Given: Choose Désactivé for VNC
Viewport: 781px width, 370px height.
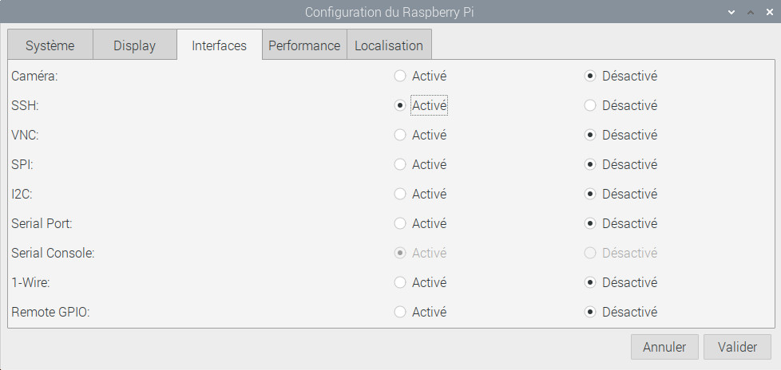Looking at the screenshot, I should point(590,135).
